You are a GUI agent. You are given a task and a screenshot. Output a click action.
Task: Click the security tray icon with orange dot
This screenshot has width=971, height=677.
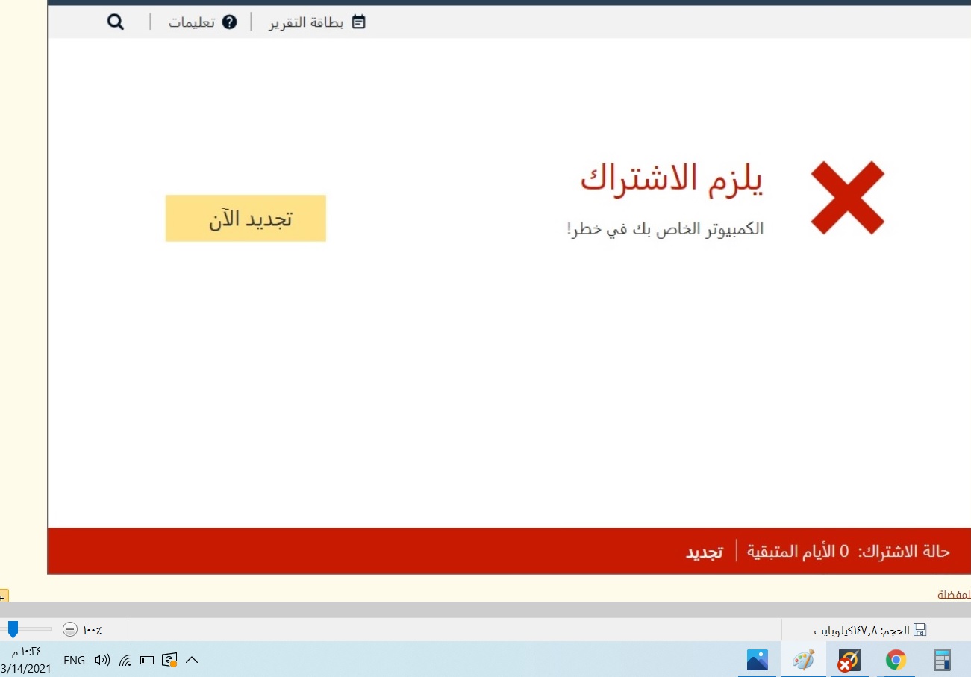[x=169, y=660]
